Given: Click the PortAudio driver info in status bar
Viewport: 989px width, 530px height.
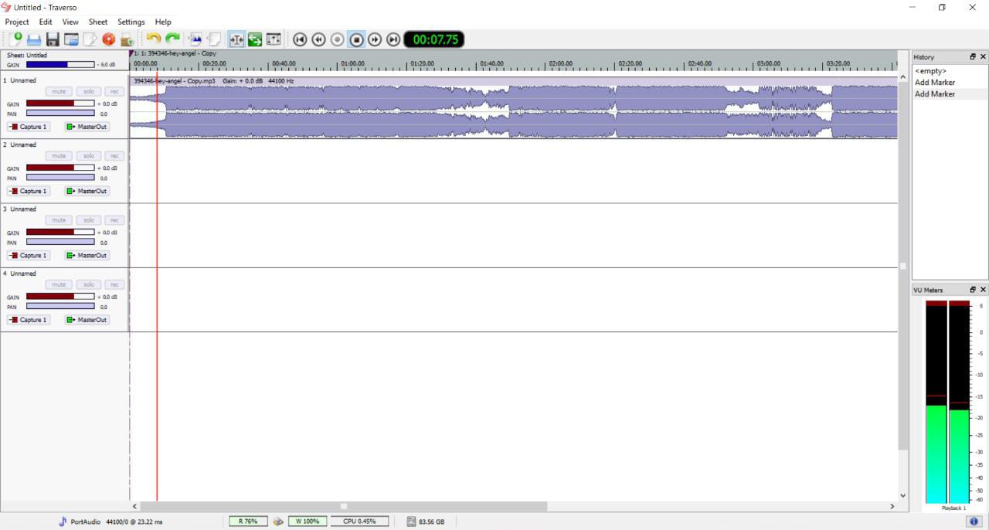Looking at the screenshot, I should coord(110,522).
